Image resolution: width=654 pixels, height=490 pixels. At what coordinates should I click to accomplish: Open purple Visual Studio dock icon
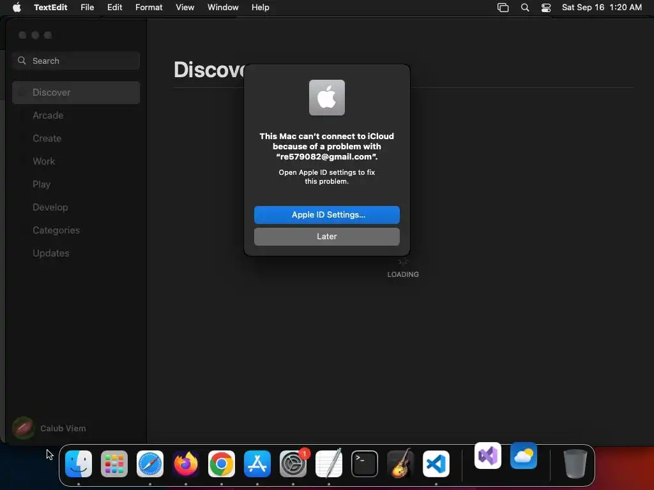488,456
